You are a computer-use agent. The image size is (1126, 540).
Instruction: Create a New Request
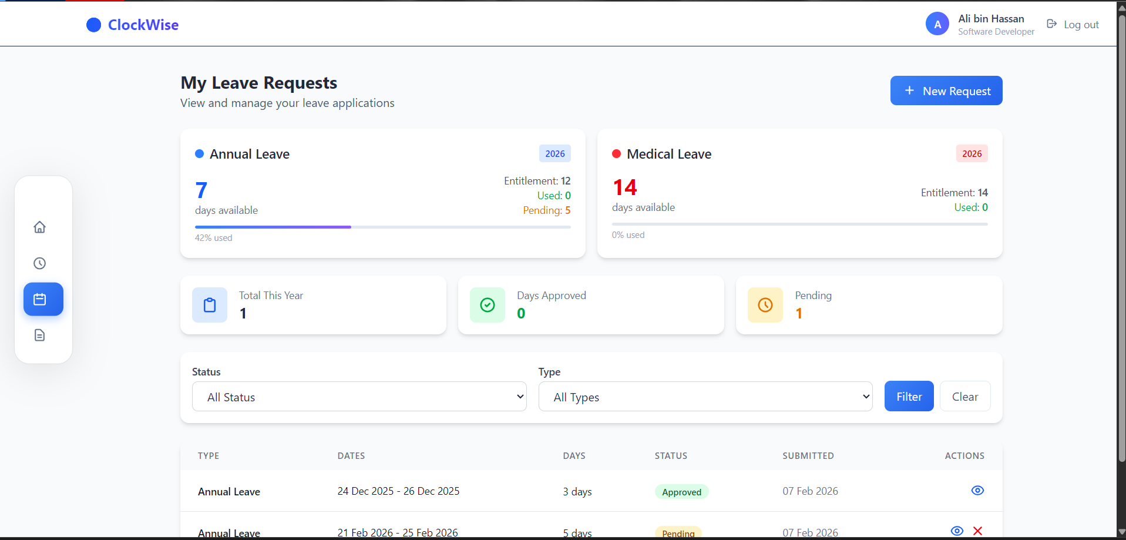[x=946, y=90]
